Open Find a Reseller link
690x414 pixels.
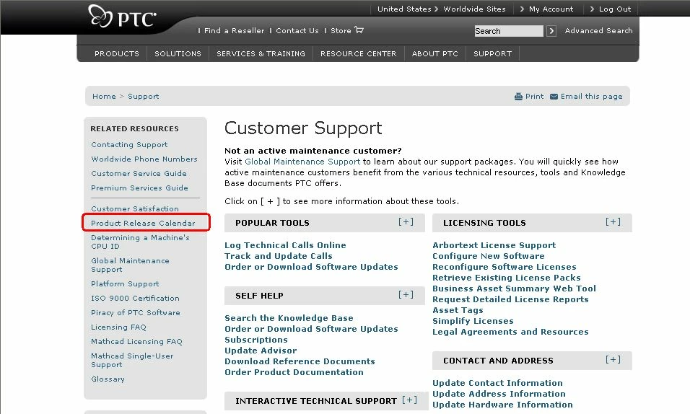pos(234,30)
